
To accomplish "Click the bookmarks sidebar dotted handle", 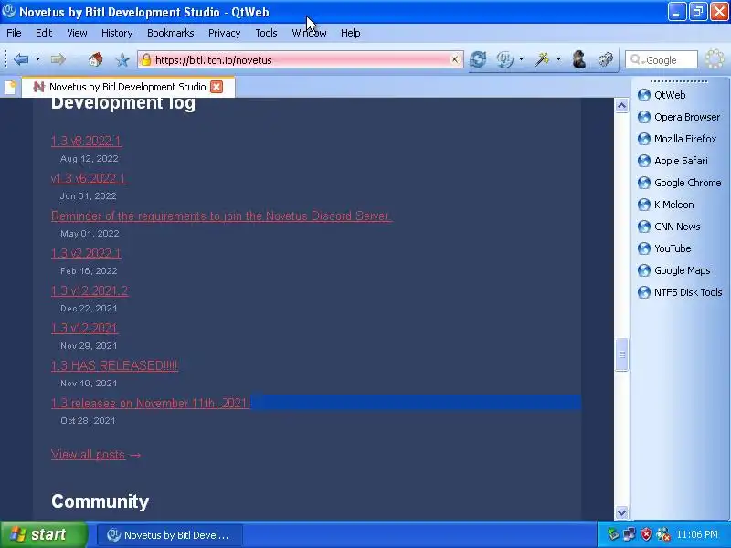I will (x=678, y=81).
